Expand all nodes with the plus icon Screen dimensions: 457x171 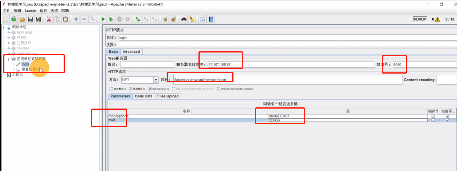tap(76, 19)
